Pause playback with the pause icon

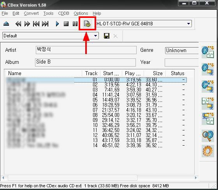[75, 24]
